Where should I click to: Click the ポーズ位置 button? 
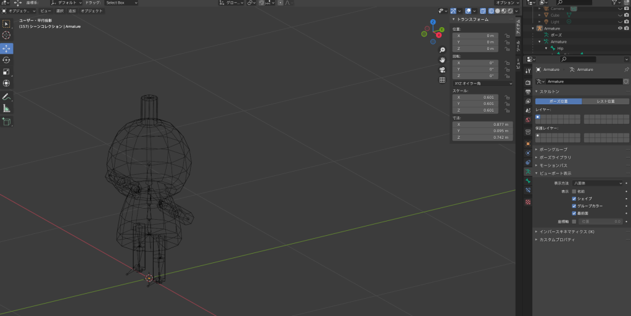558,101
